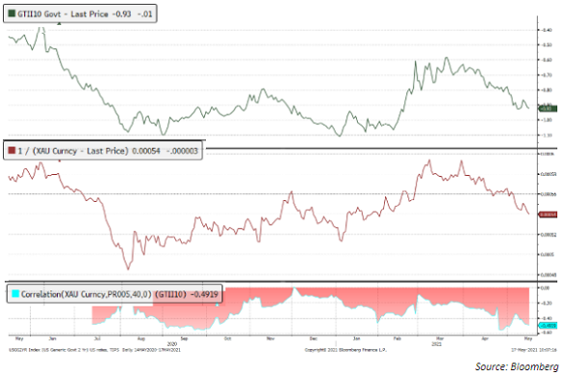
Task: Click the '2021' year label under the time axis
Action: coord(436,344)
